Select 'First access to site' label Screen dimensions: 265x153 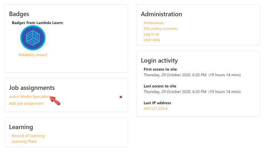(160, 69)
